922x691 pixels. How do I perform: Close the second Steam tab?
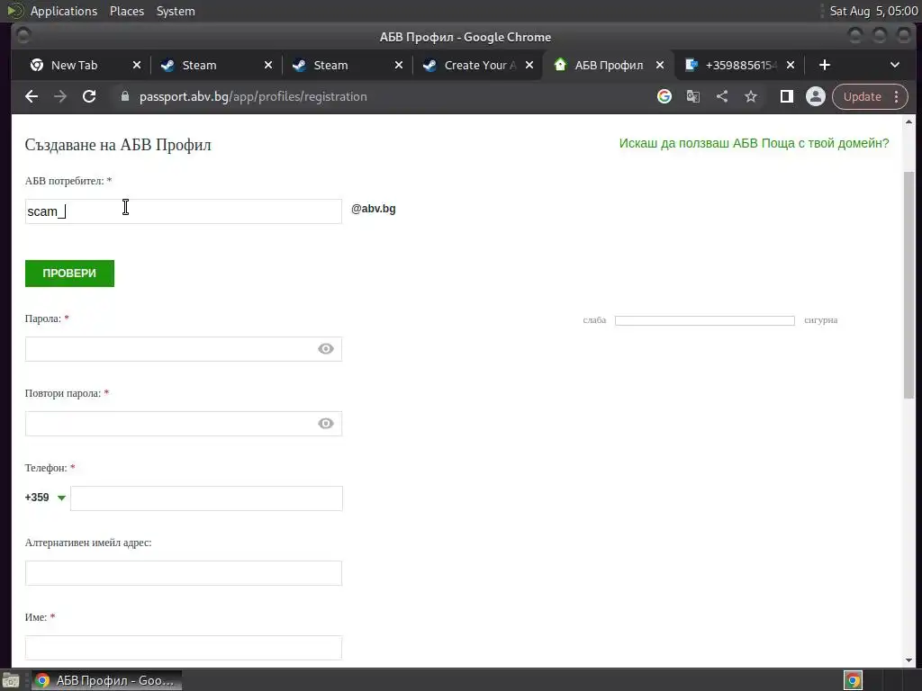[x=399, y=65]
